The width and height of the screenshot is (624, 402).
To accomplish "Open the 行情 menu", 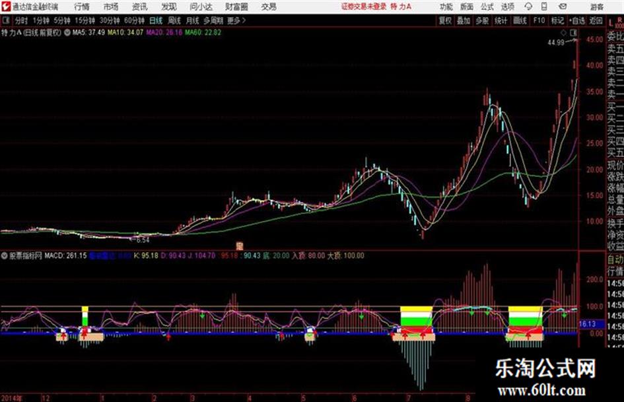I will pos(82,7).
